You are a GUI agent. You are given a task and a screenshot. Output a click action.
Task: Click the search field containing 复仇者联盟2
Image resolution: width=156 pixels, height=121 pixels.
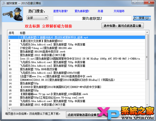[92, 18]
